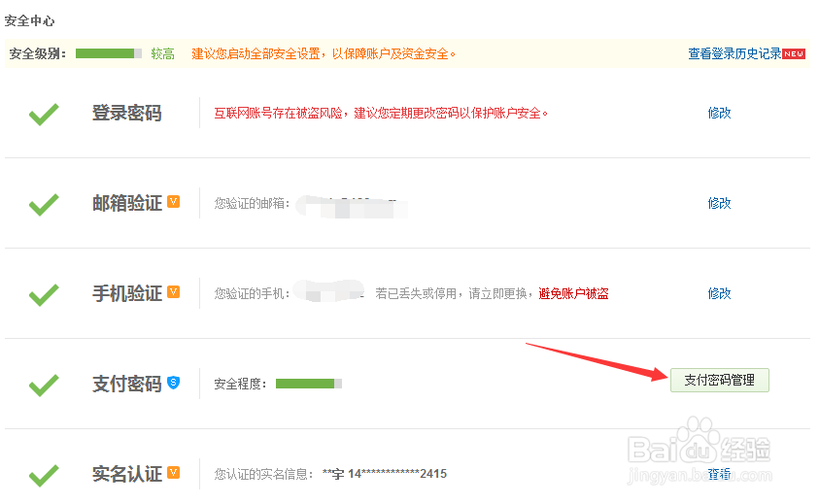
Task: Click the red 避免账户被盗 warning text
Action: 573,293
